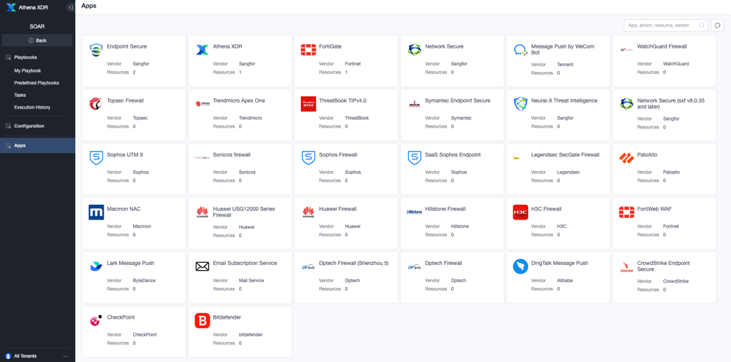The height and width of the screenshot is (362, 731).
Task: Open the Dptech Firewall app title
Action: pyautogui.click(x=443, y=264)
